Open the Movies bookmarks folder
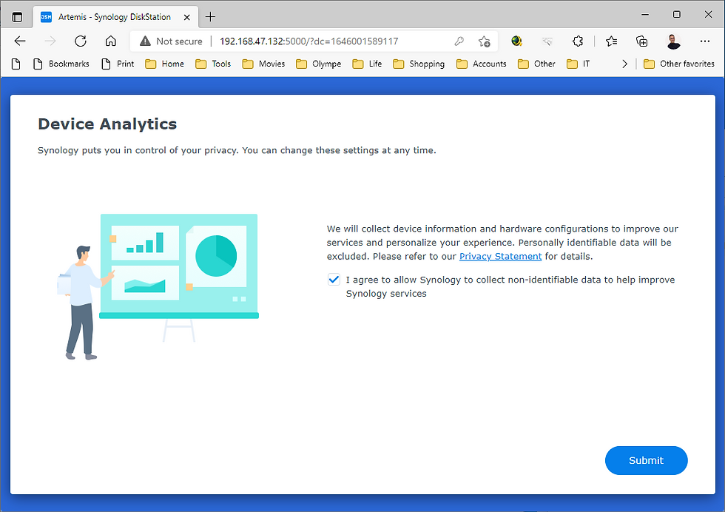This screenshot has width=725, height=512. 263,64
